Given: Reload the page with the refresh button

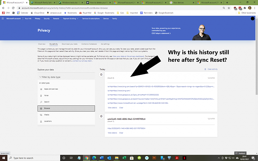Looking at the screenshot, I should tap(13, 8).
